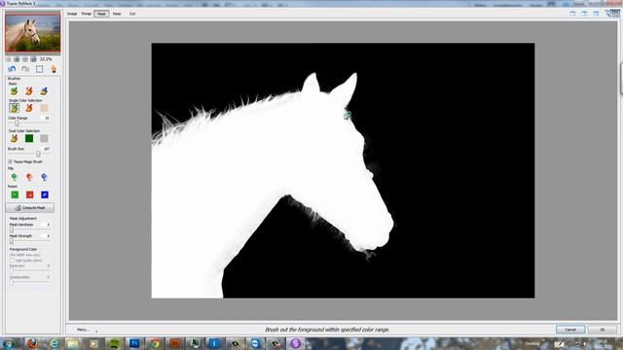Select the Dual Color Selection brush

15,138
